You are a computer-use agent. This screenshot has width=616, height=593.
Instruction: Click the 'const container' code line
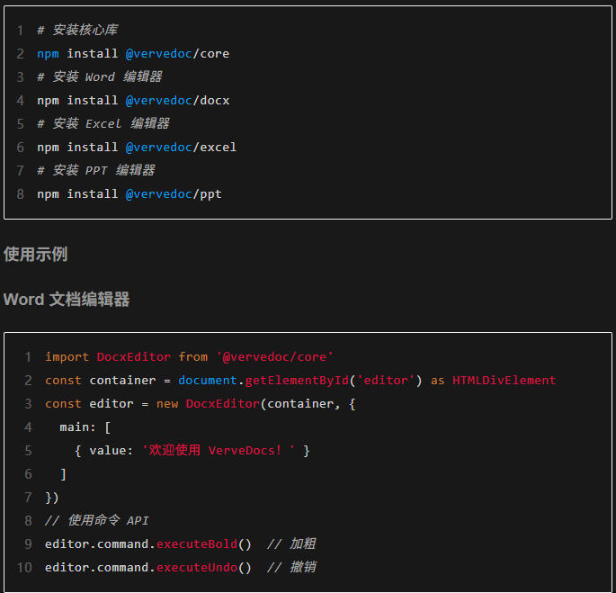coord(300,381)
